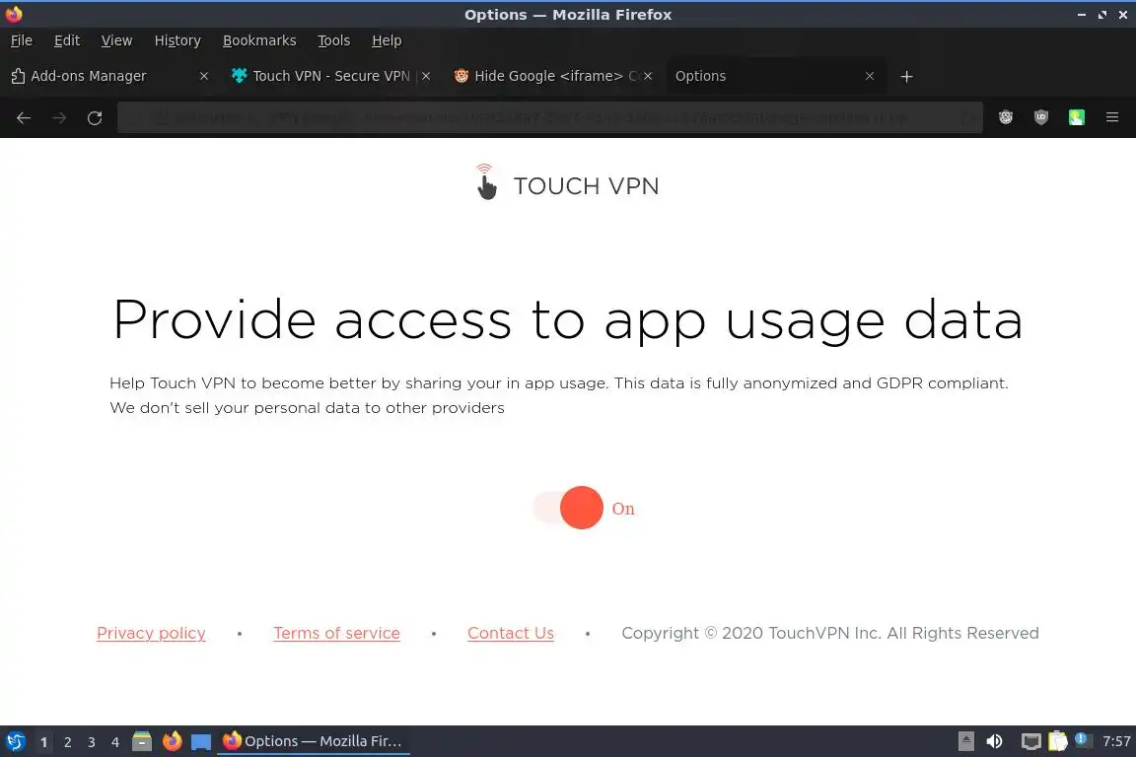Launch Firefox from taskbar quick launch
The image size is (1136, 757).
(x=172, y=741)
